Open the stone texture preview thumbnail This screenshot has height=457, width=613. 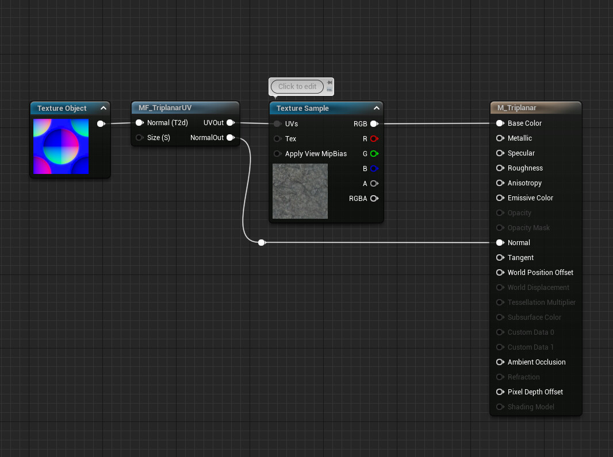pyautogui.click(x=300, y=191)
